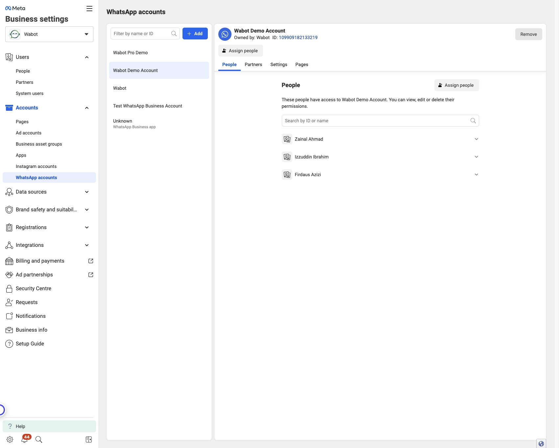
Task: Switch to the Settings tab
Action: [x=279, y=64]
